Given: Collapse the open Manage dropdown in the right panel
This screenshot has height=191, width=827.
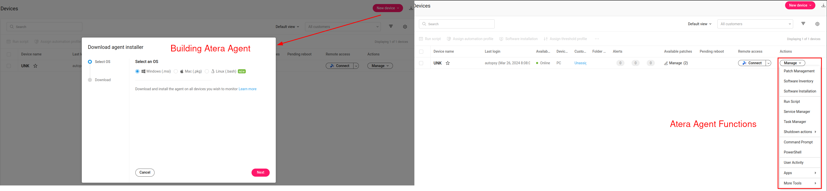Looking at the screenshot, I should point(792,63).
